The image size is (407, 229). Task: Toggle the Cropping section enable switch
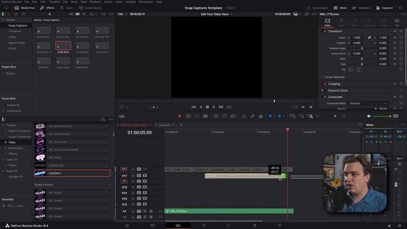tap(324, 84)
